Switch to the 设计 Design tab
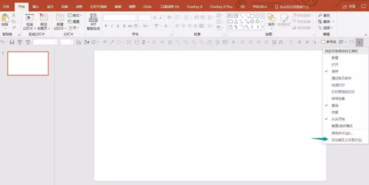The height and width of the screenshot is (185, 369). click(x=50, y=7)
